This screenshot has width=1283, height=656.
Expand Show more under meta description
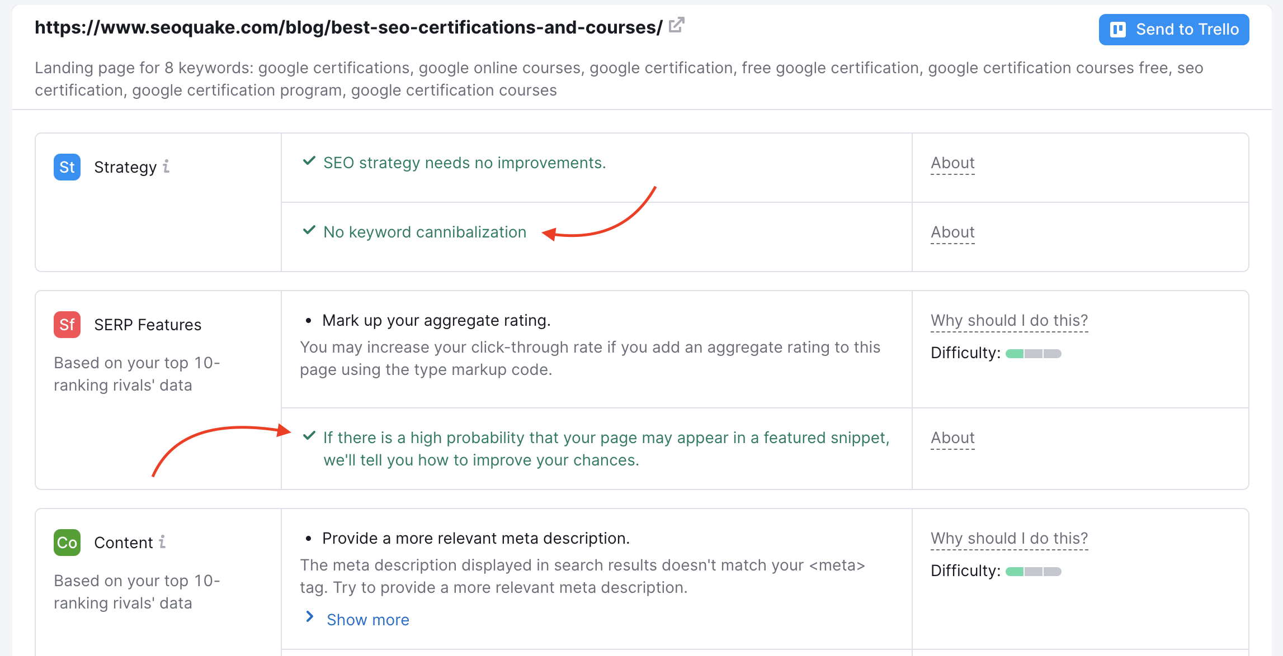point(367,620)
